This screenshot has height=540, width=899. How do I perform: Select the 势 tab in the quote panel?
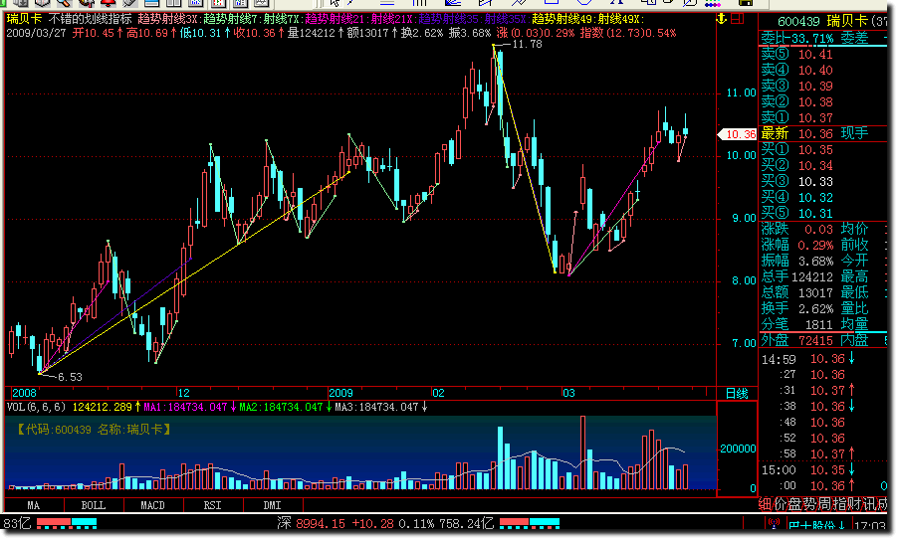tap(808, 504)
